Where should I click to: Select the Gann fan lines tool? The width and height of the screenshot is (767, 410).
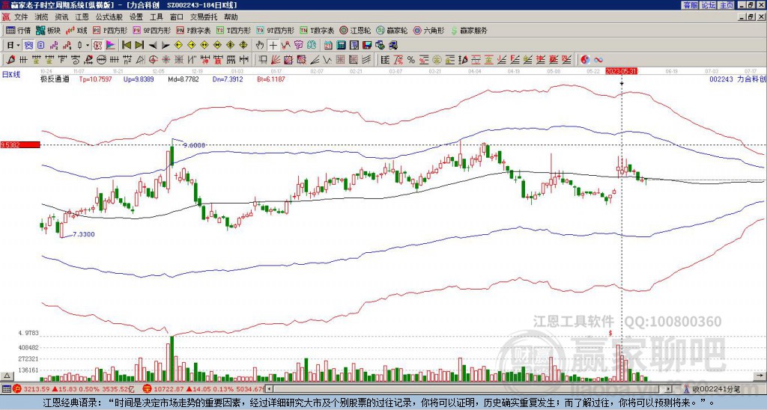[x=276, y=60]
